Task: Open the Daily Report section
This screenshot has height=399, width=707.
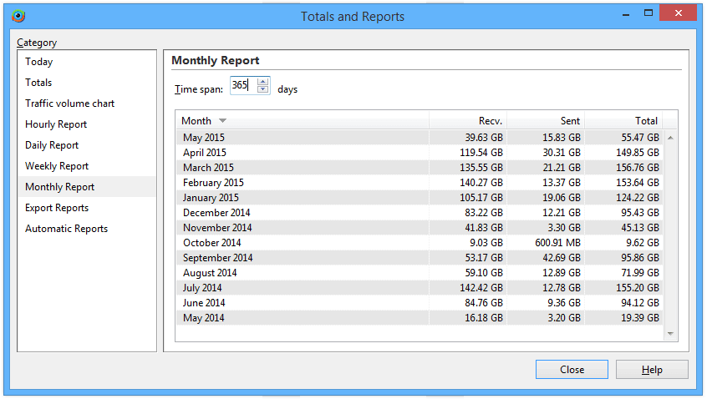Action: click(x=52, y=145)
